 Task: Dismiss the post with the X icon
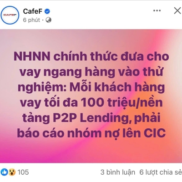click(177, 11)
